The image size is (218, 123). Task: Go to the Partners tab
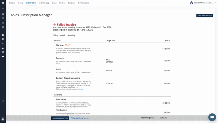coord(72,3)
